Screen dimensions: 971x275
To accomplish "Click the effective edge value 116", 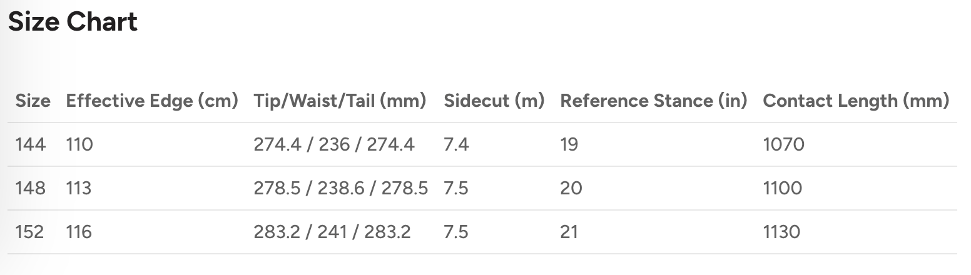I will tap(79, 232).
